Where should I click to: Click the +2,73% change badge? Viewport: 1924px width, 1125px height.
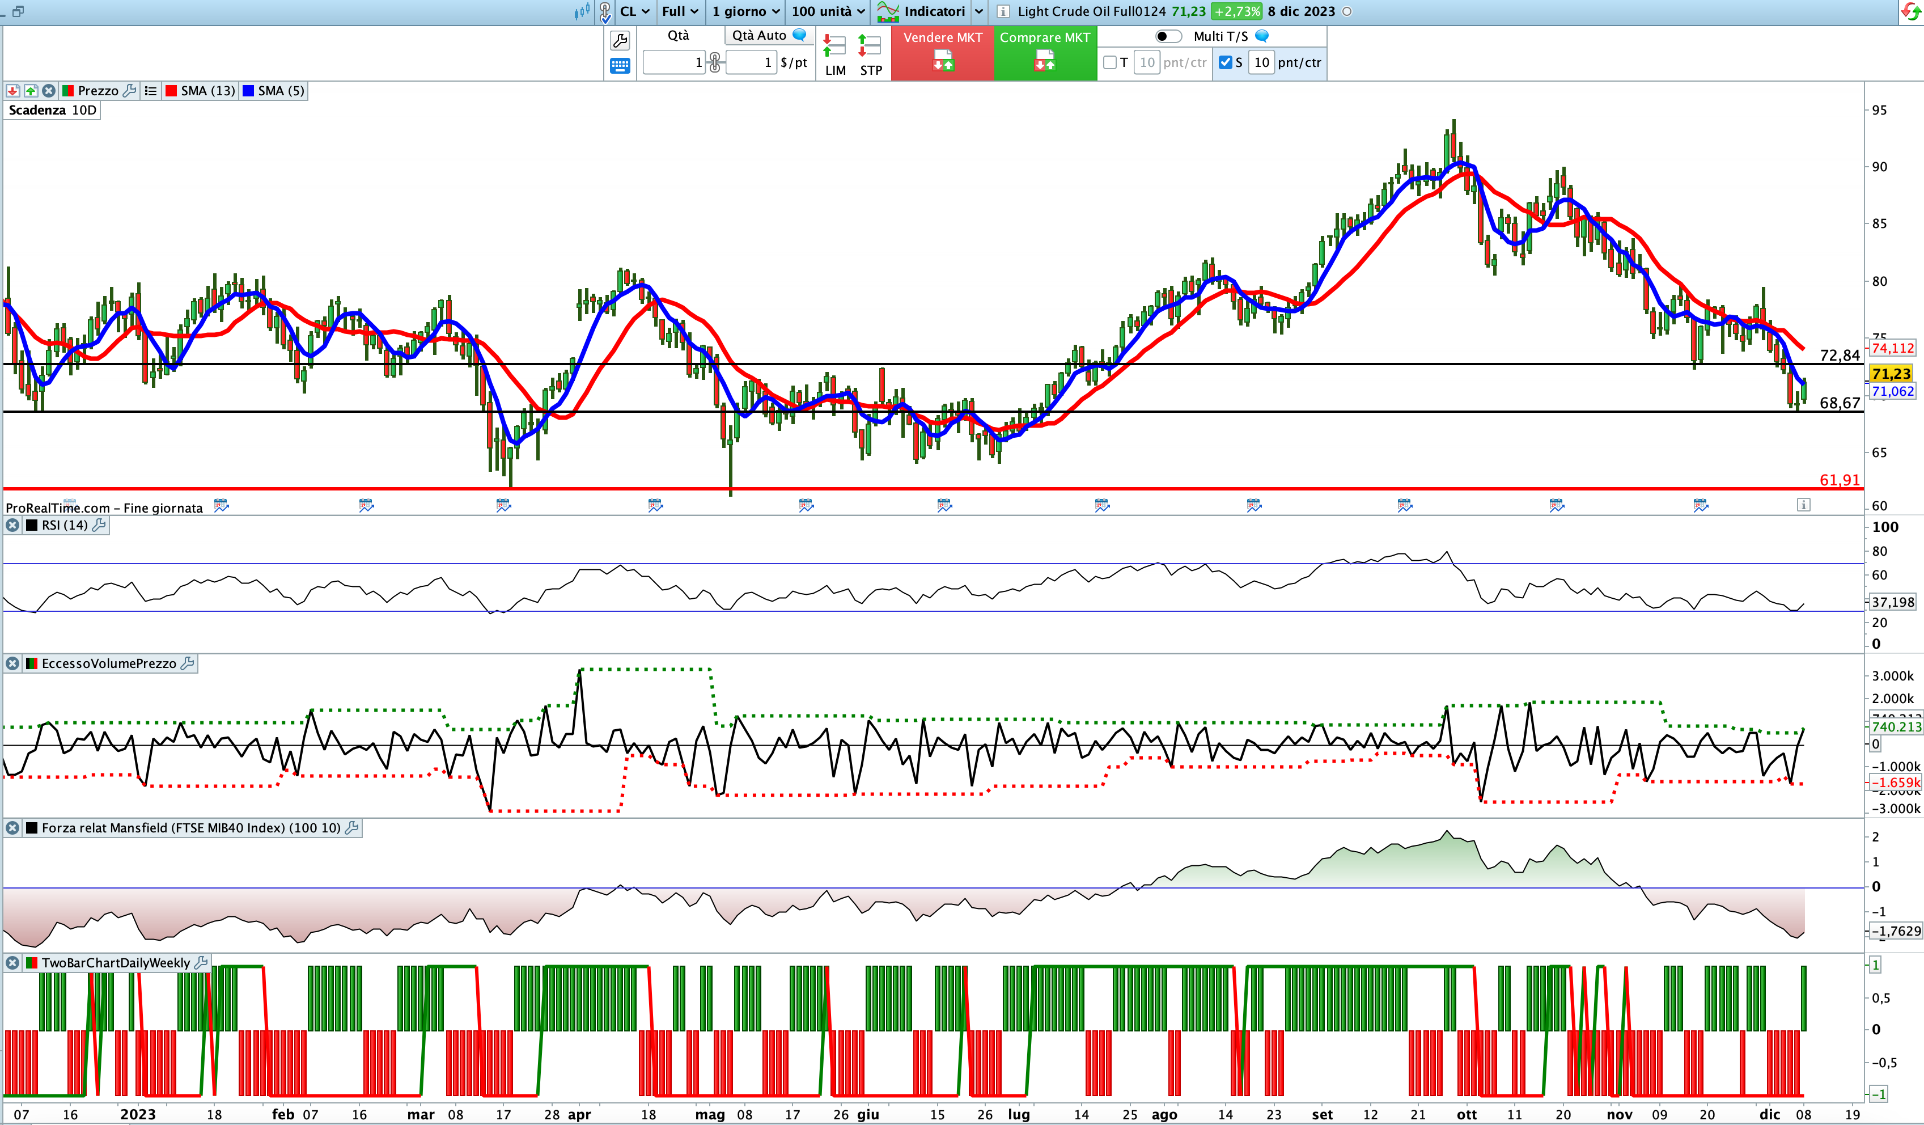(x=1237, y=11)
